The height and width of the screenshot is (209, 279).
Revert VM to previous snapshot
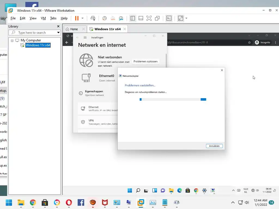click(x=113, y=18)
